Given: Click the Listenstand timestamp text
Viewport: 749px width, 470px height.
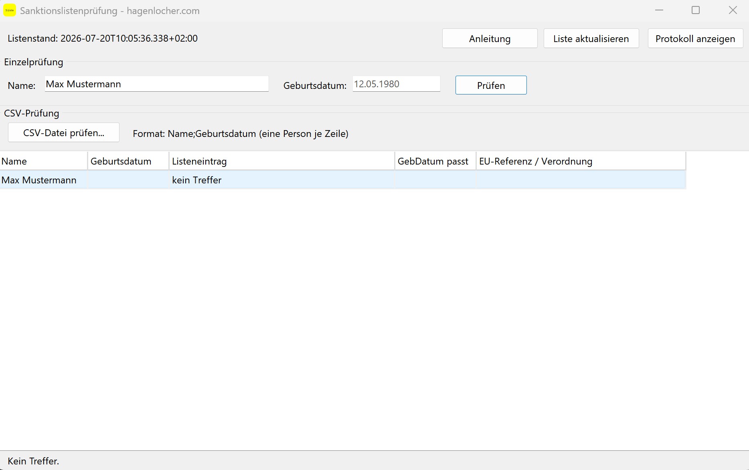Looking at the screenshot, I should pos(103,38).
